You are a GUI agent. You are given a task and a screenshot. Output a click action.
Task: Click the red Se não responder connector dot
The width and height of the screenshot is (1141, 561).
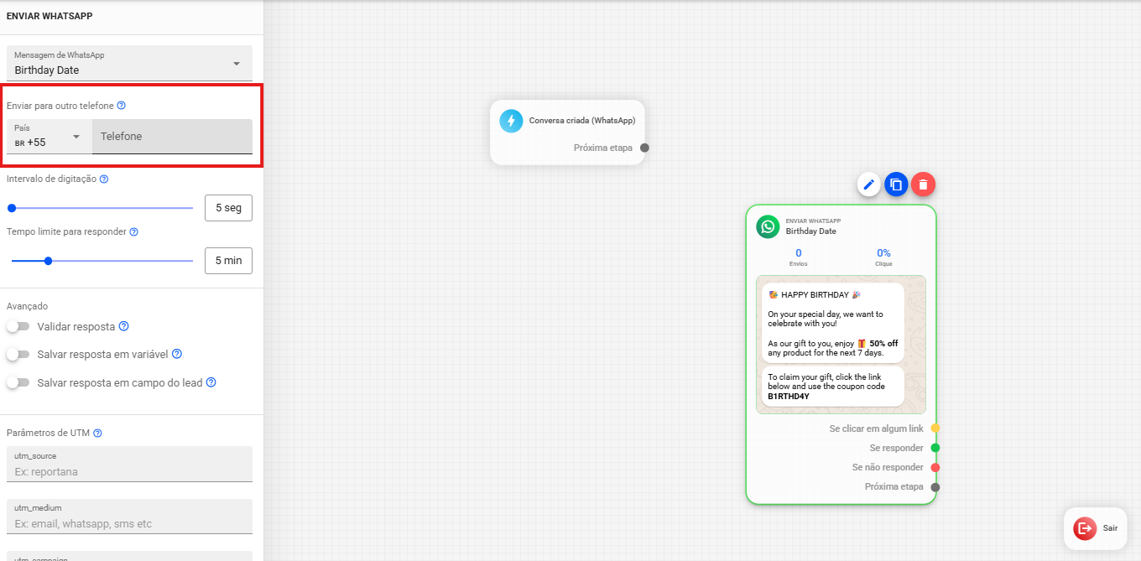pyautogui.click(x=935, y=467)
